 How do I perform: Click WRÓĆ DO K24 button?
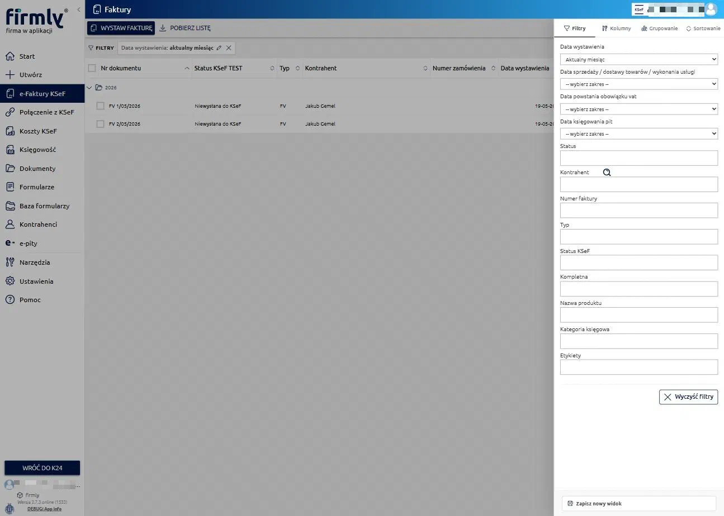tap(42, 468)
